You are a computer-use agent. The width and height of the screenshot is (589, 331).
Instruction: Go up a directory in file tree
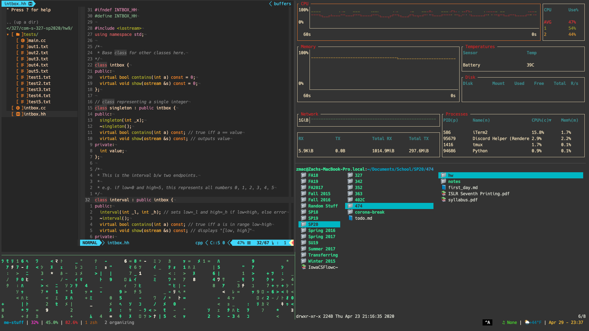pyautogui.click(x=22, y=22)
